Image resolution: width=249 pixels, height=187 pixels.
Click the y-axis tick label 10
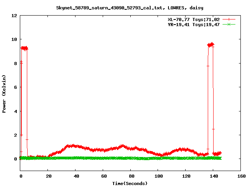(x=14, y=39)
